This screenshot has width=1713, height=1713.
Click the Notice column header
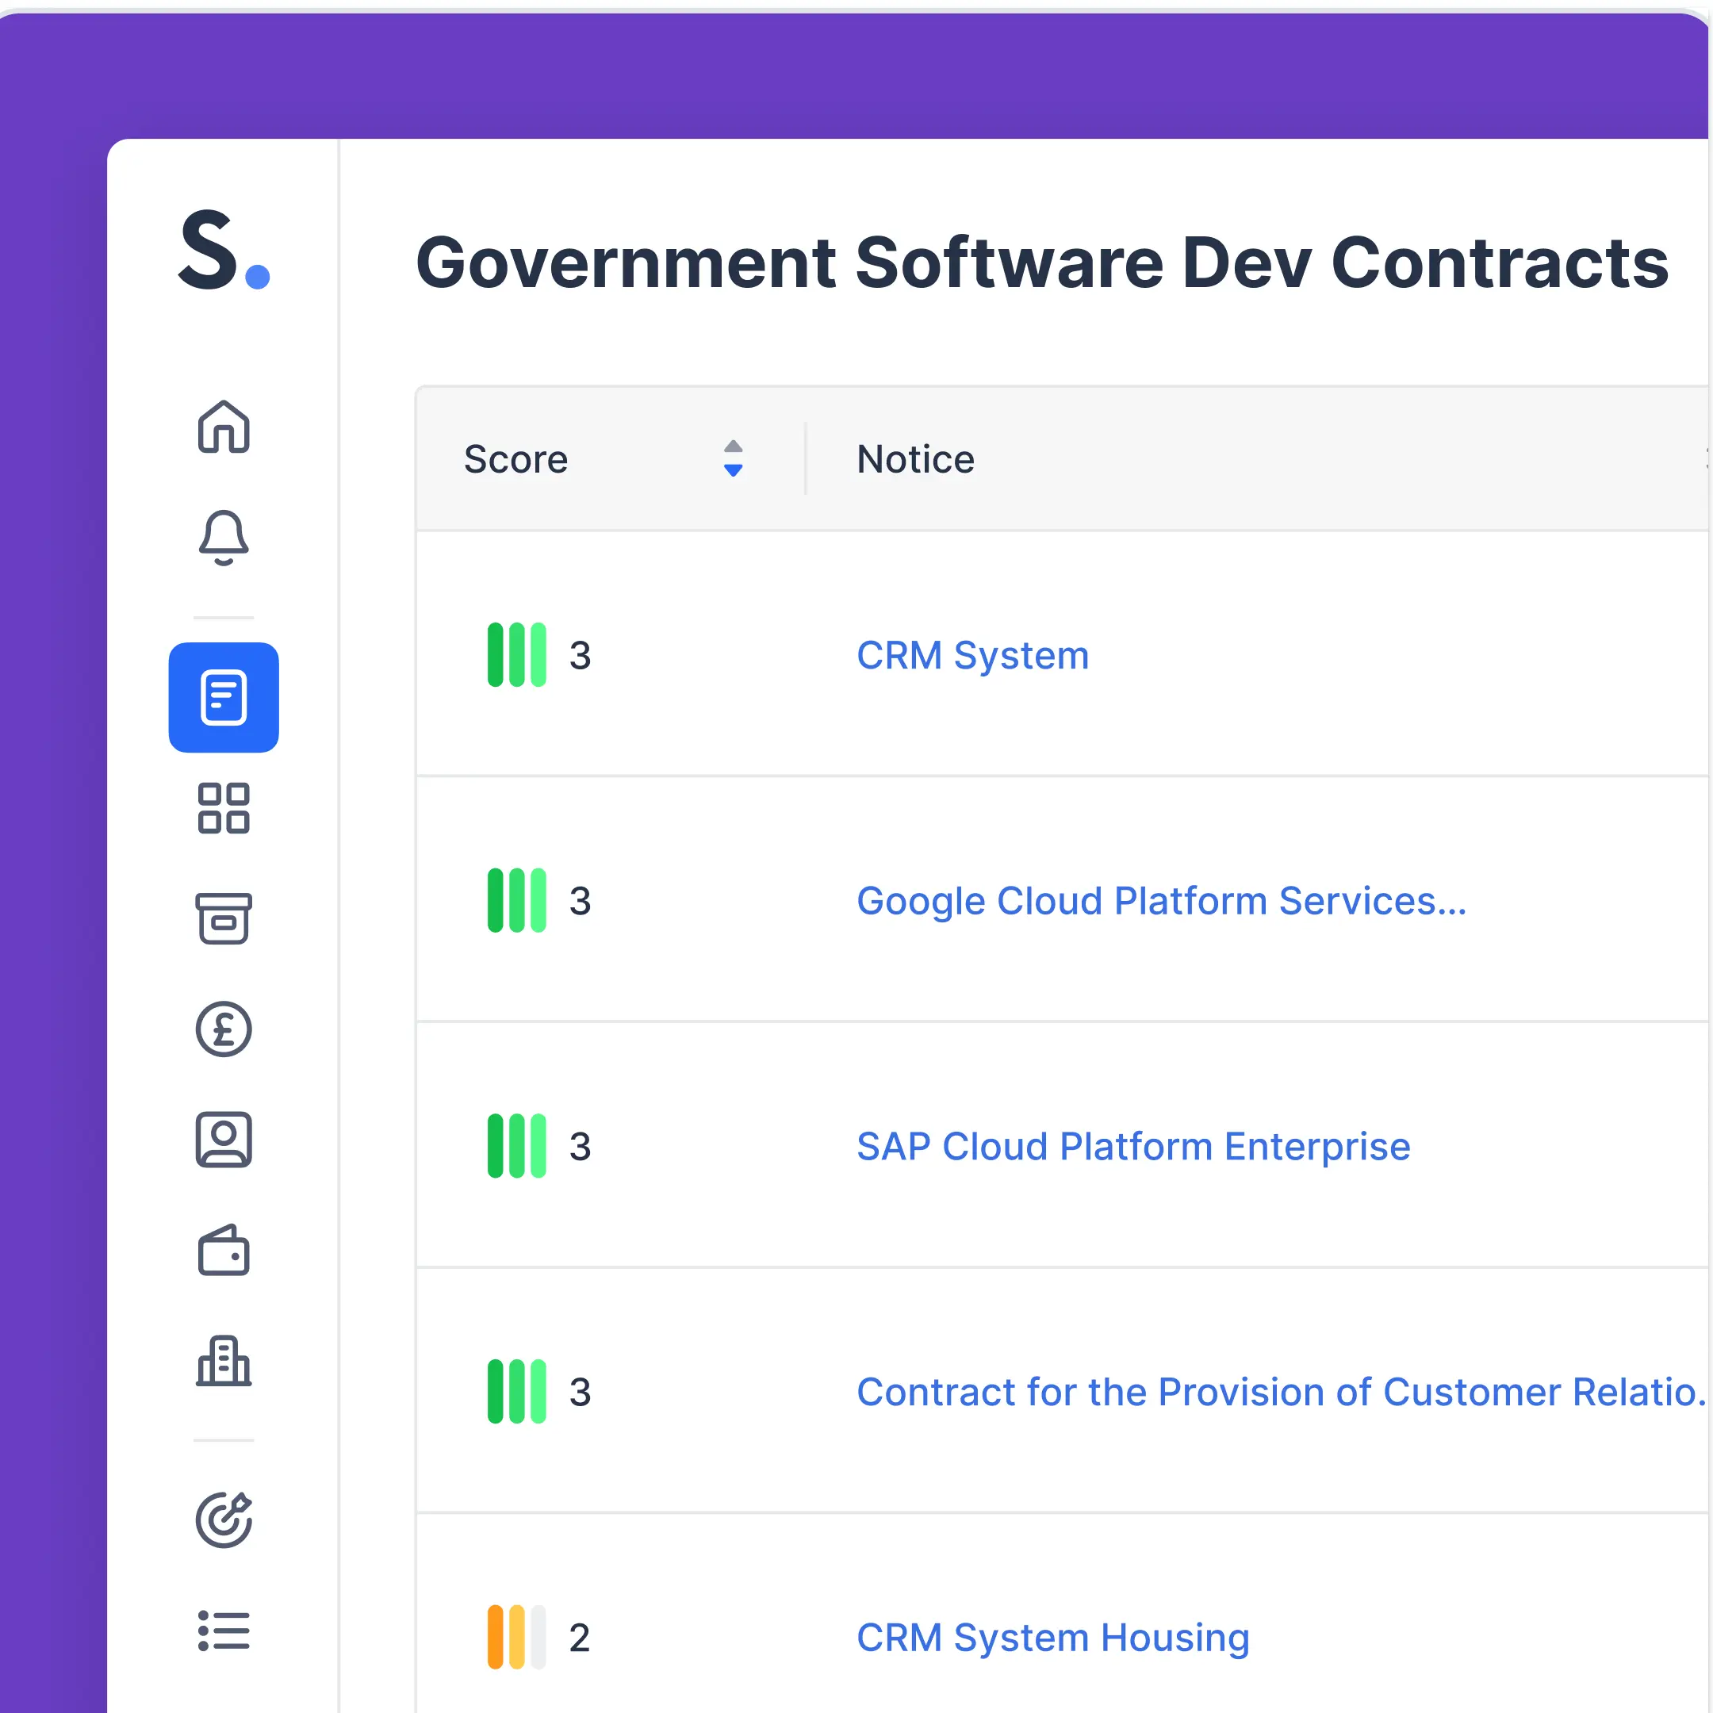click(916, 459)
